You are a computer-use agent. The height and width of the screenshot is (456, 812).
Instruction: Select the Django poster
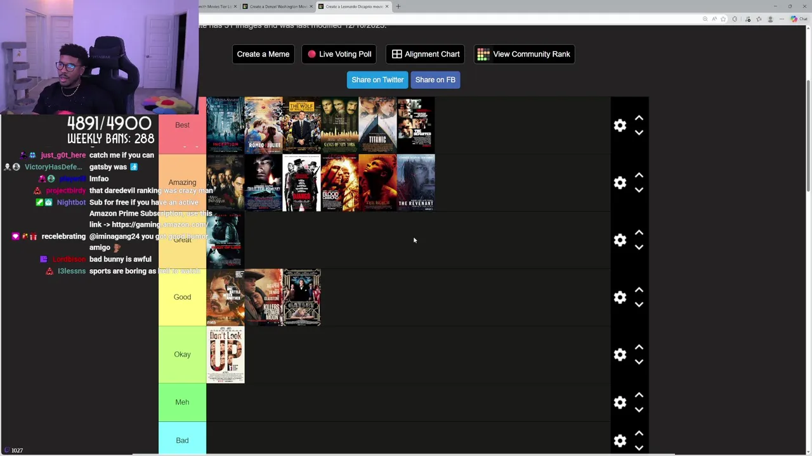click(x=301, y=182)
